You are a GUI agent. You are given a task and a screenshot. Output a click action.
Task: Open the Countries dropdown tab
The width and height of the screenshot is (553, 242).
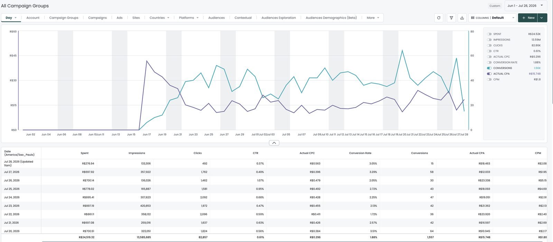click(159, 18)
